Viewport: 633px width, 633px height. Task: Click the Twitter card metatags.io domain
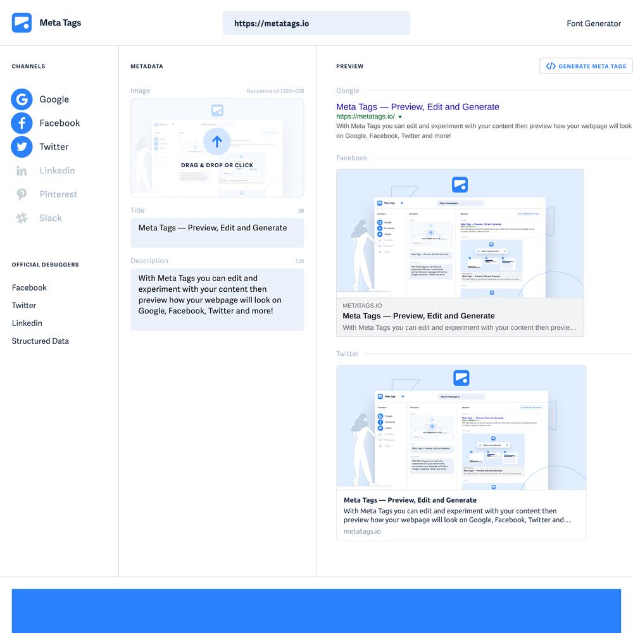click(362, 531)
